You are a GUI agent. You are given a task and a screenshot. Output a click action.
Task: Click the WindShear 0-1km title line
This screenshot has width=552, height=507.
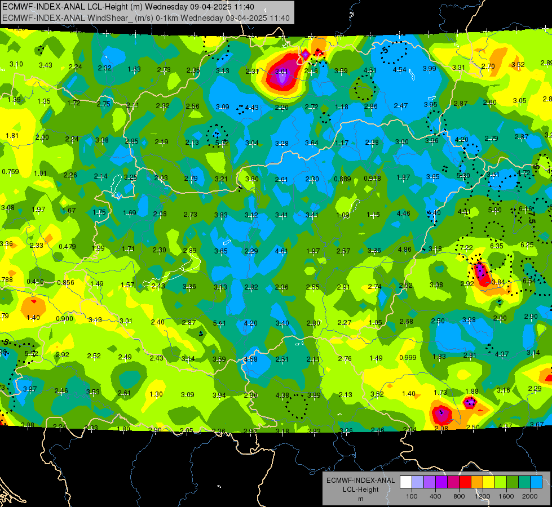[146, 18]
